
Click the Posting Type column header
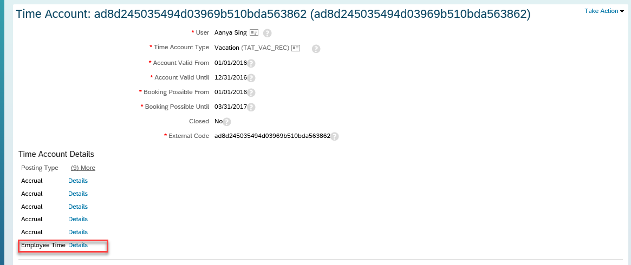(40, 168)
